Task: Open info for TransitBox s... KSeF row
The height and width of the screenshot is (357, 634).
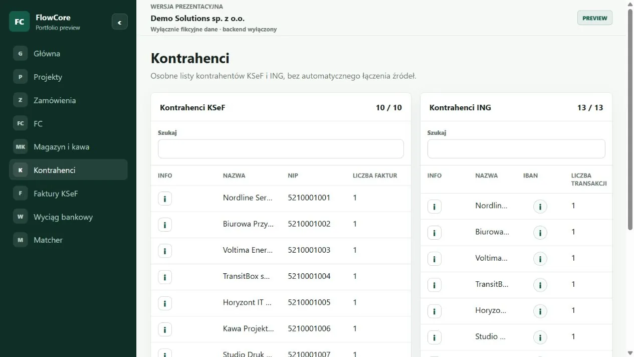Action: [x=165, y=277]
